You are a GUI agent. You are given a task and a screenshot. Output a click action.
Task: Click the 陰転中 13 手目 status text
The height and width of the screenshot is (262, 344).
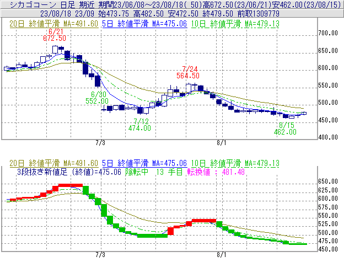point(154,172)
